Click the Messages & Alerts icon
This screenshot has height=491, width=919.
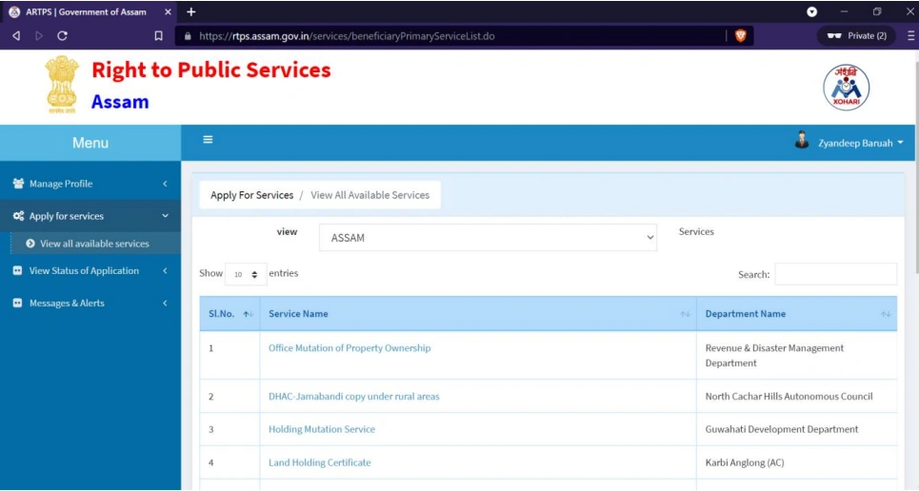(x=17, y=303)
